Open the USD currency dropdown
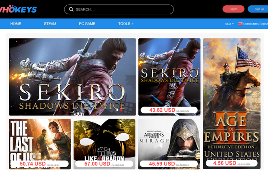The width and height of the screenshot is (268, 170). pyautogui.click(x=229, y=24)
